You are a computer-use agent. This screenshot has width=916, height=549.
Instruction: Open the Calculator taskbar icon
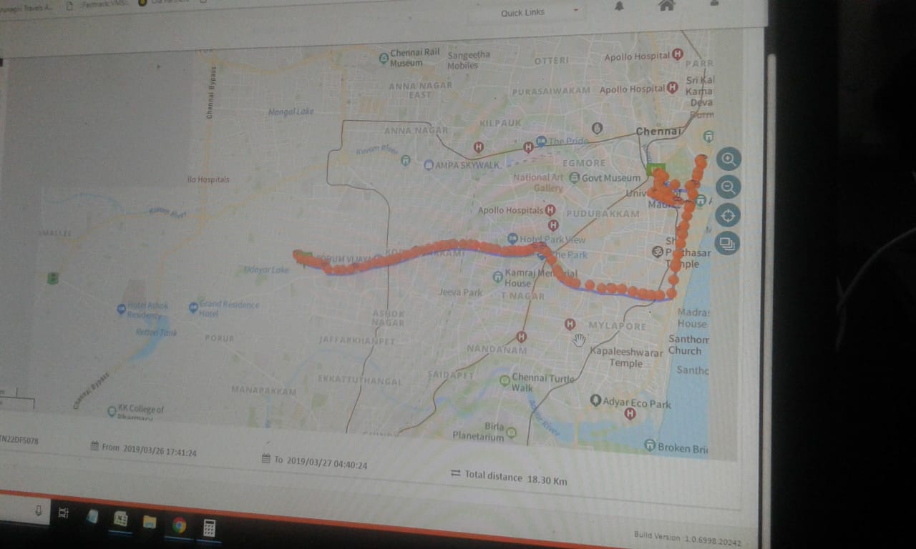(209, 528)
